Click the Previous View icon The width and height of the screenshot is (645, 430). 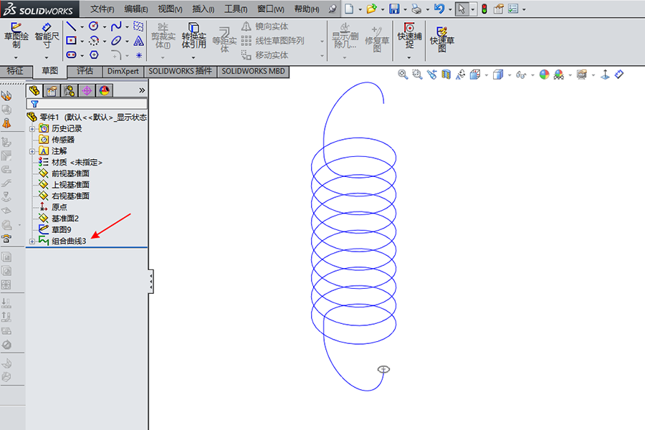[x=431, y=75]
